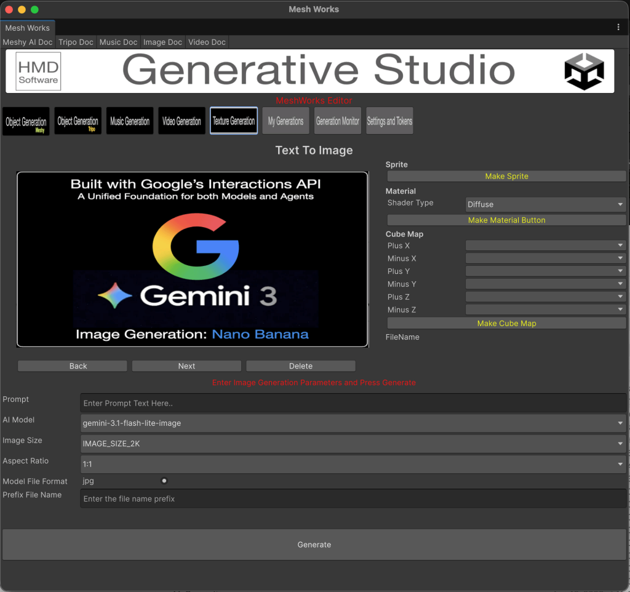Toggle the jpg Model File Format selector
Screen dimensions: 630x592
164,481
